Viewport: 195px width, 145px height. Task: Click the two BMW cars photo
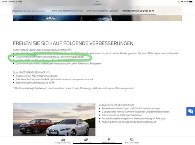click(54, 119)
